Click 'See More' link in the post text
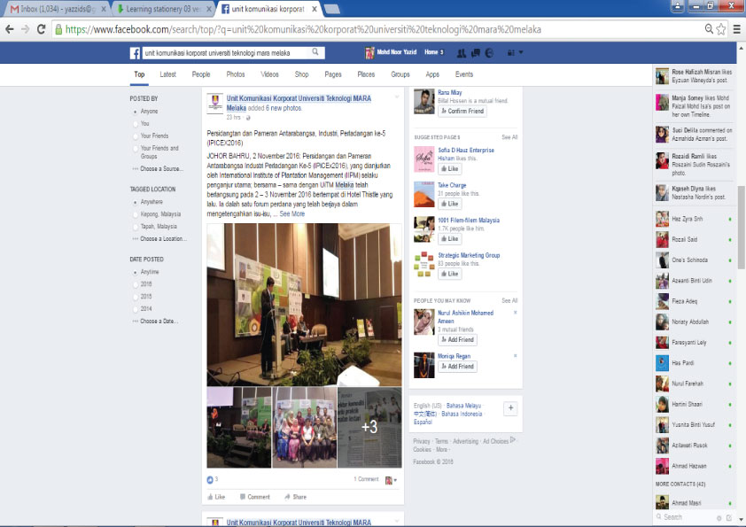 [x=291, y=213]
